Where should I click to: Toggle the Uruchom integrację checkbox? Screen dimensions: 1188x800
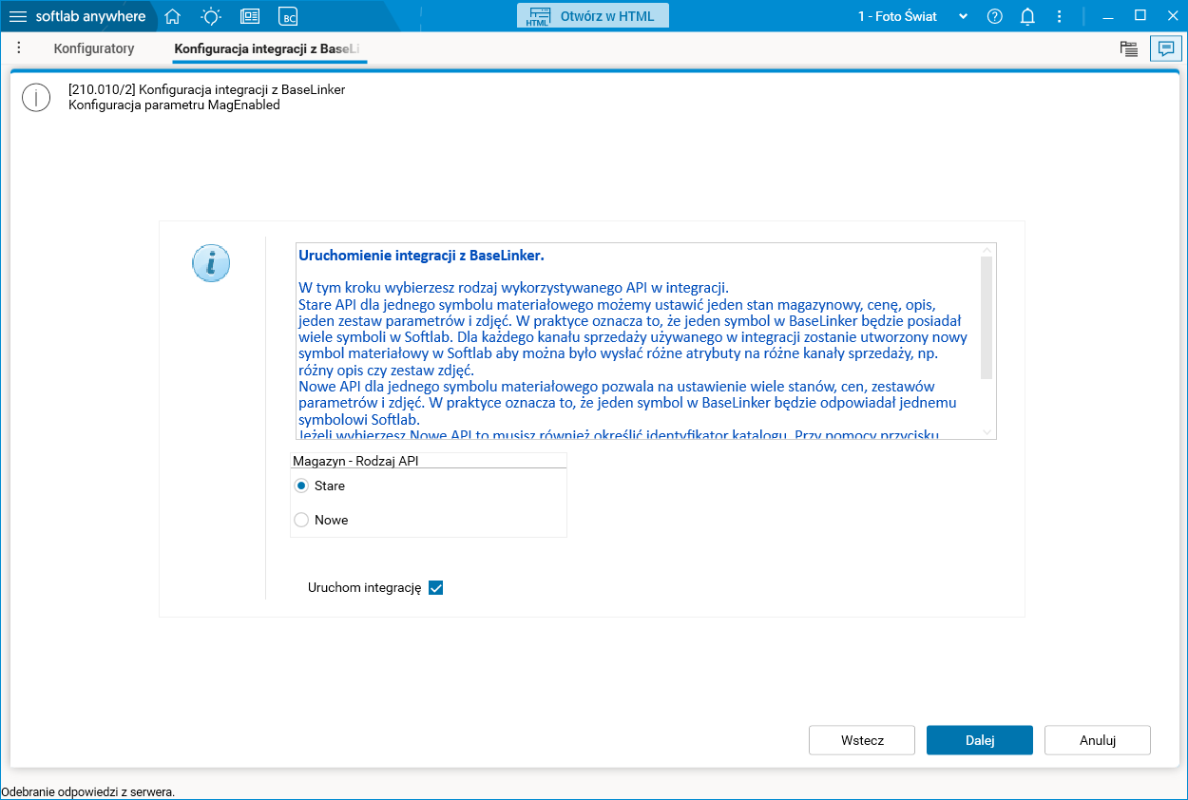(436, 587)
